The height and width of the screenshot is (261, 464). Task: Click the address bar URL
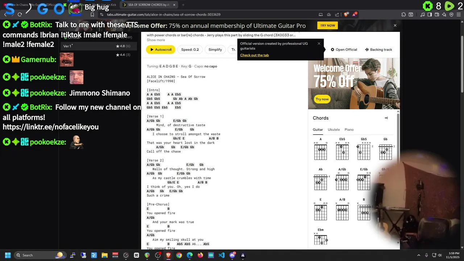pos(163,14)
